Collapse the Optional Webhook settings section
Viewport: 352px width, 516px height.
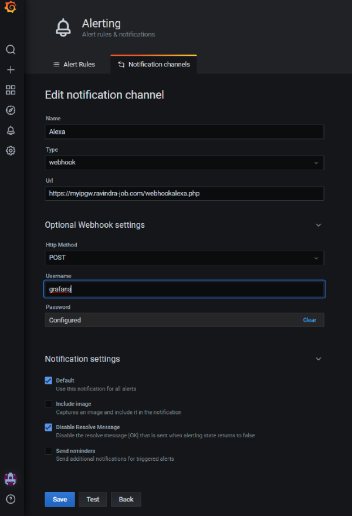point(319,225)
